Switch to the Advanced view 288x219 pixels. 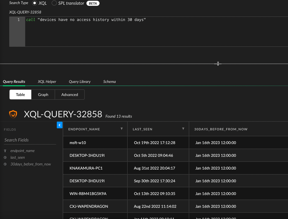click(x=69, y=95)
